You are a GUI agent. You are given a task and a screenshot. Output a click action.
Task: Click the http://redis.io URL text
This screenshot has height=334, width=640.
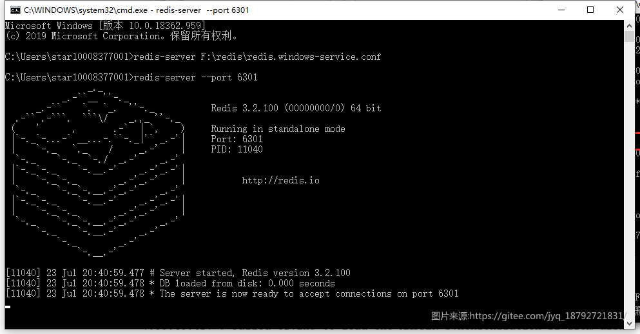pyautogui.click(x=280, y=180)
